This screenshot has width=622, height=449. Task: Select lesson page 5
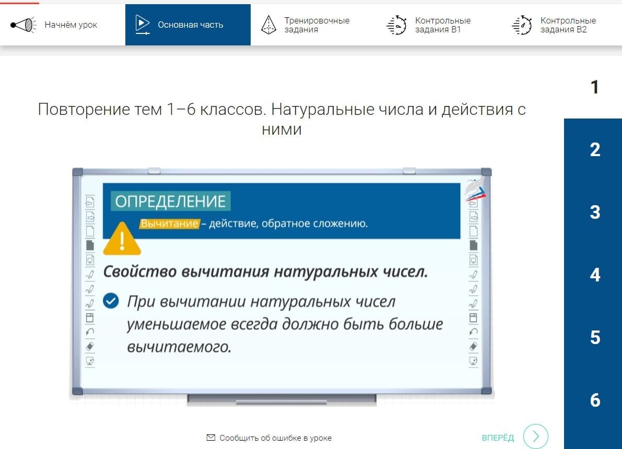point(594,338)
